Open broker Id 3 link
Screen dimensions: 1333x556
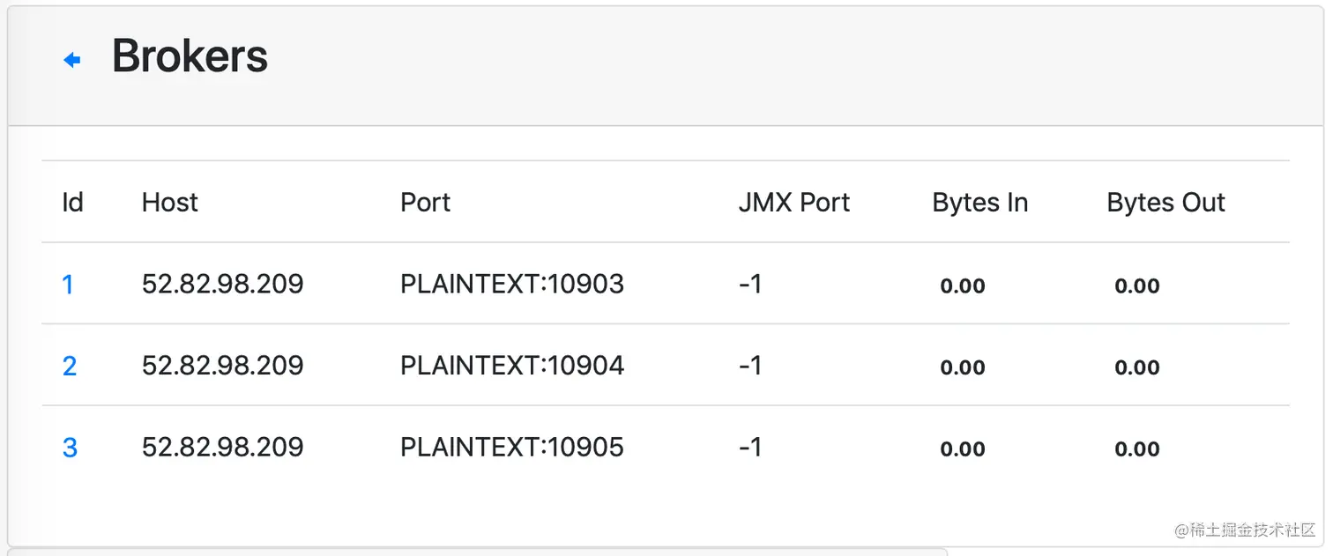[x=70, y=448]
